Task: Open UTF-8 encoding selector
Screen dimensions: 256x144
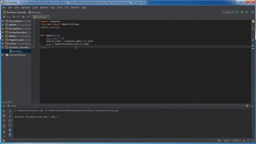Action: pos(236,140)
